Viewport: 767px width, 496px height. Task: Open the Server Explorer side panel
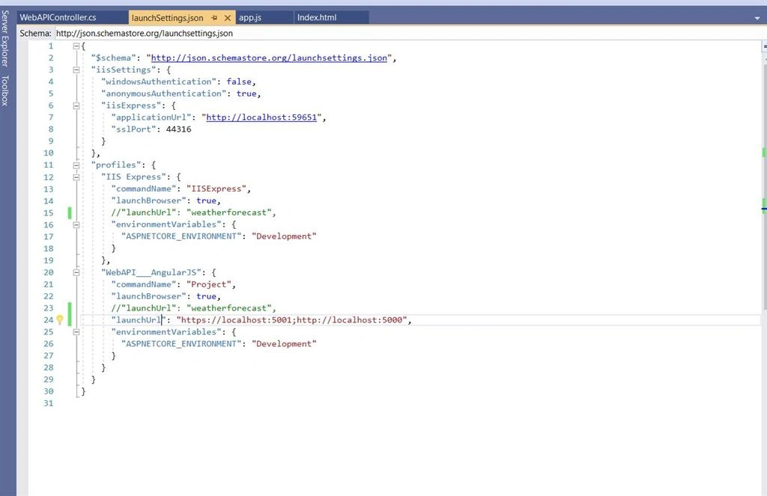pos(5,39)
